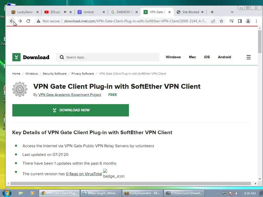Open the network tray icon
This screenshot has width=263, height=197.
pos(224,193)
